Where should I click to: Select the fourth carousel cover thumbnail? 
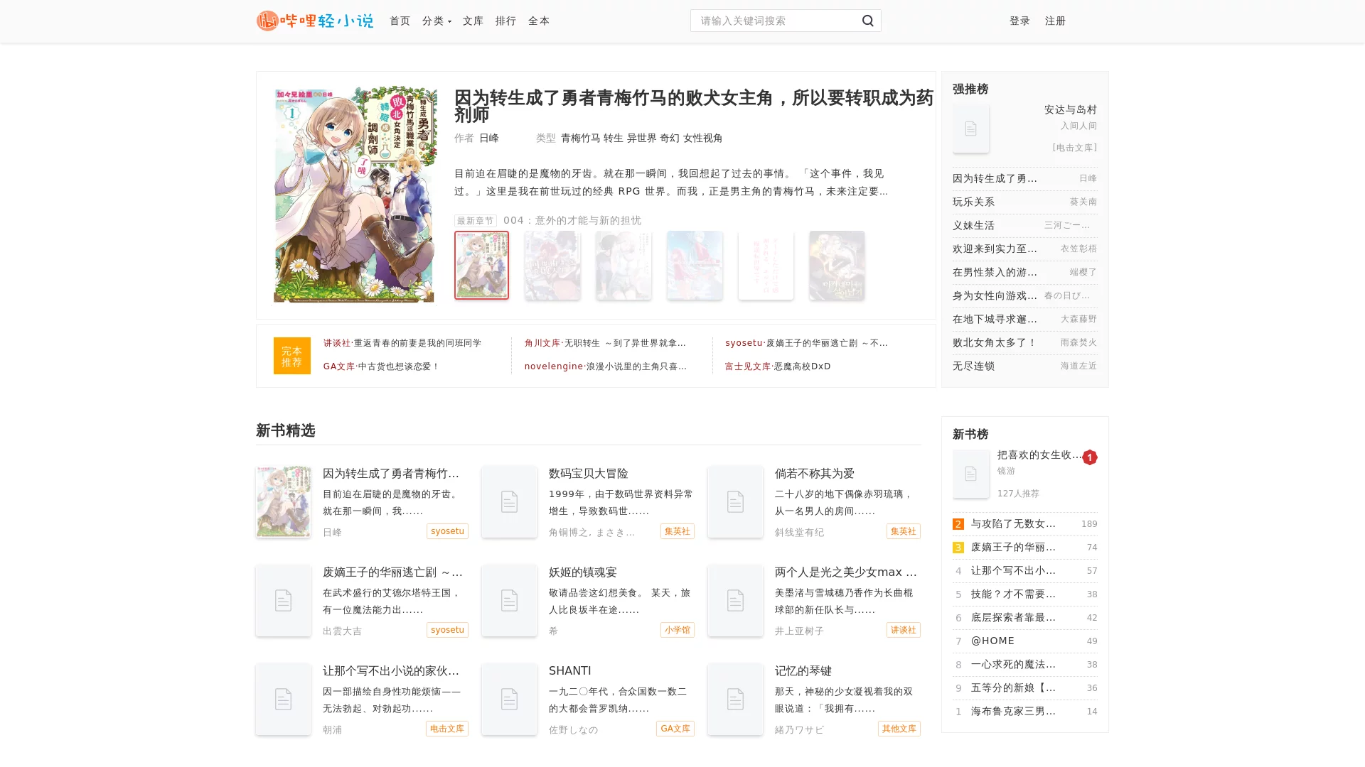tap(695, 265)
